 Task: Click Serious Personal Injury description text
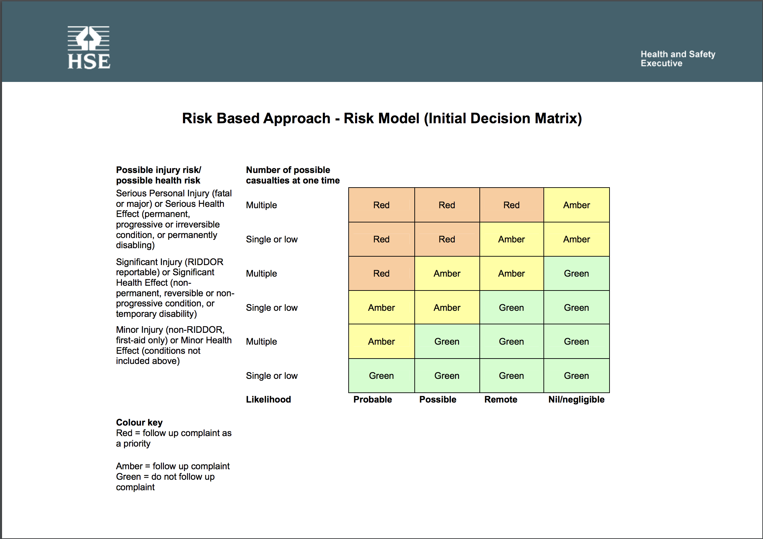[173, 219]
